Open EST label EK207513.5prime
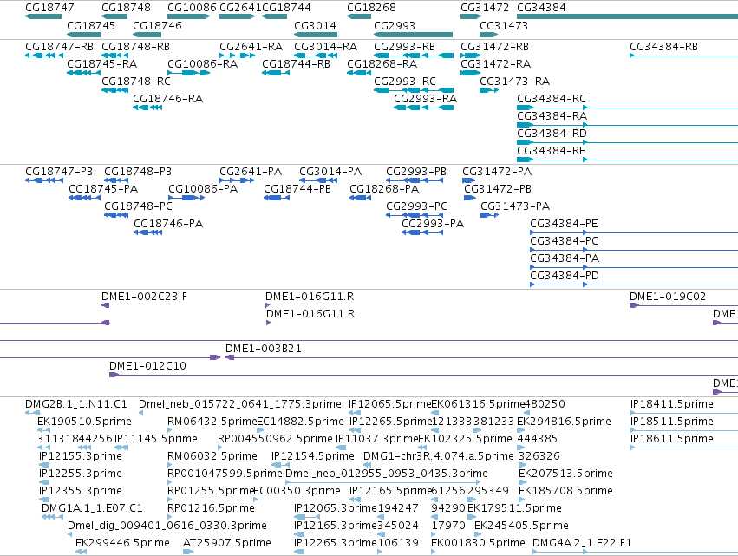Screen dimensions: 738x556 565,474
